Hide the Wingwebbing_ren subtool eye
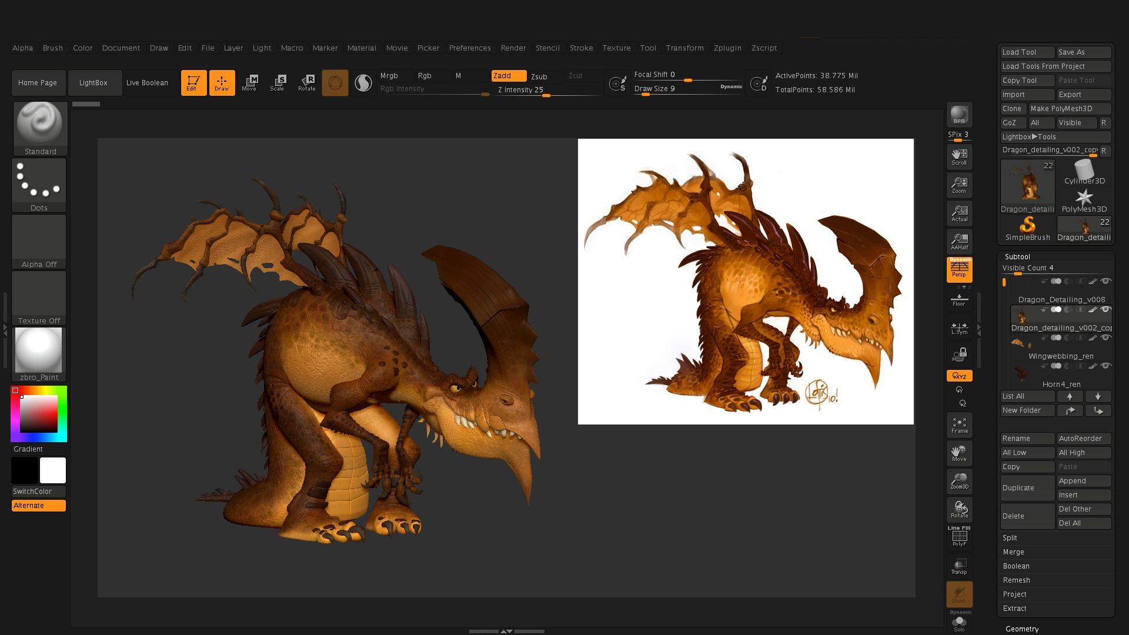This screenshot has width=1129, height=635. (1105, 337)
